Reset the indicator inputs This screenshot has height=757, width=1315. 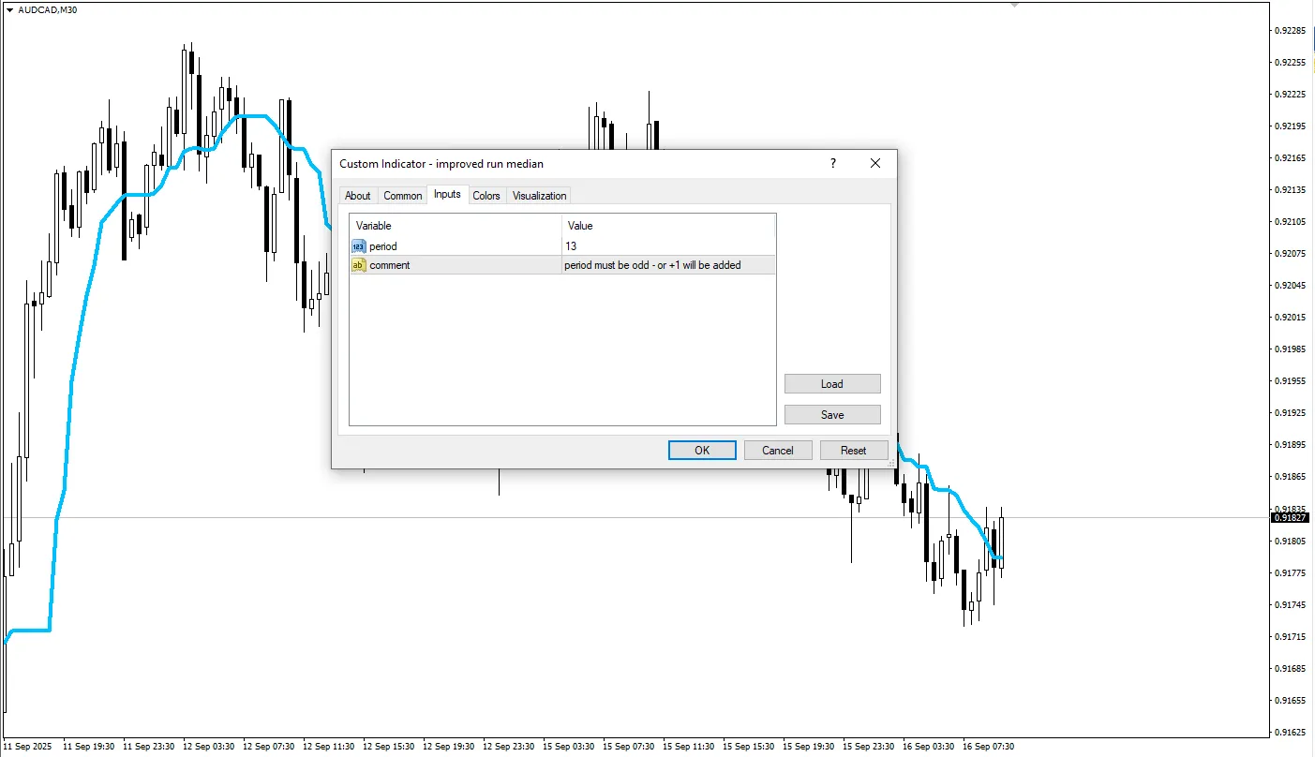coord(854,451)
